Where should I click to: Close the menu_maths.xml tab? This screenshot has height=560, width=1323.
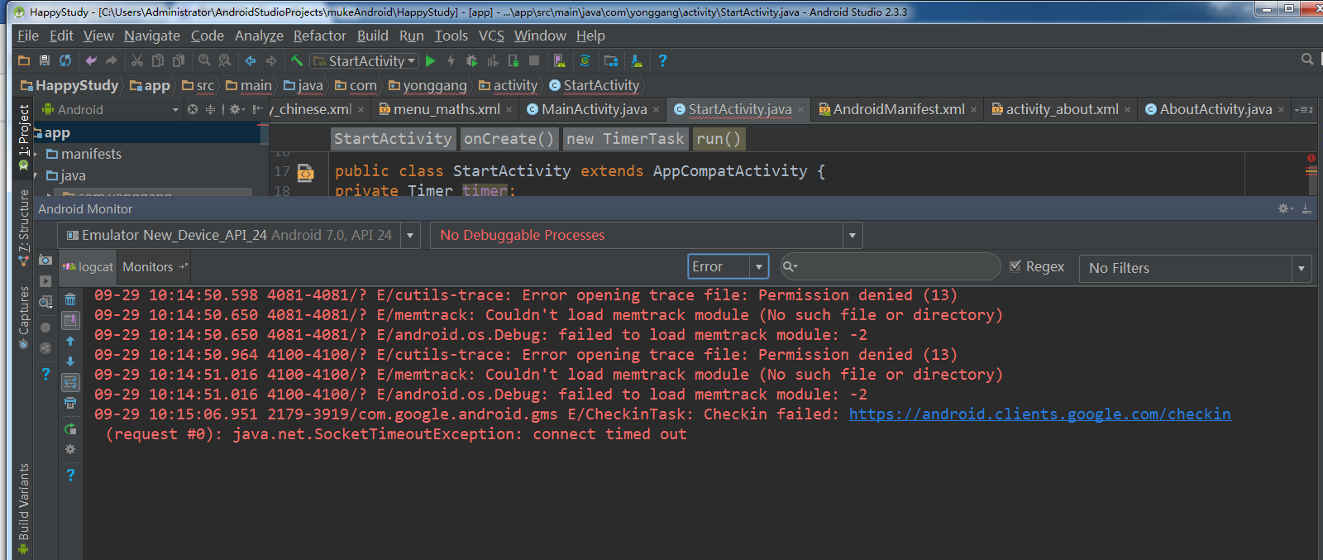click(x=509, y=109)
